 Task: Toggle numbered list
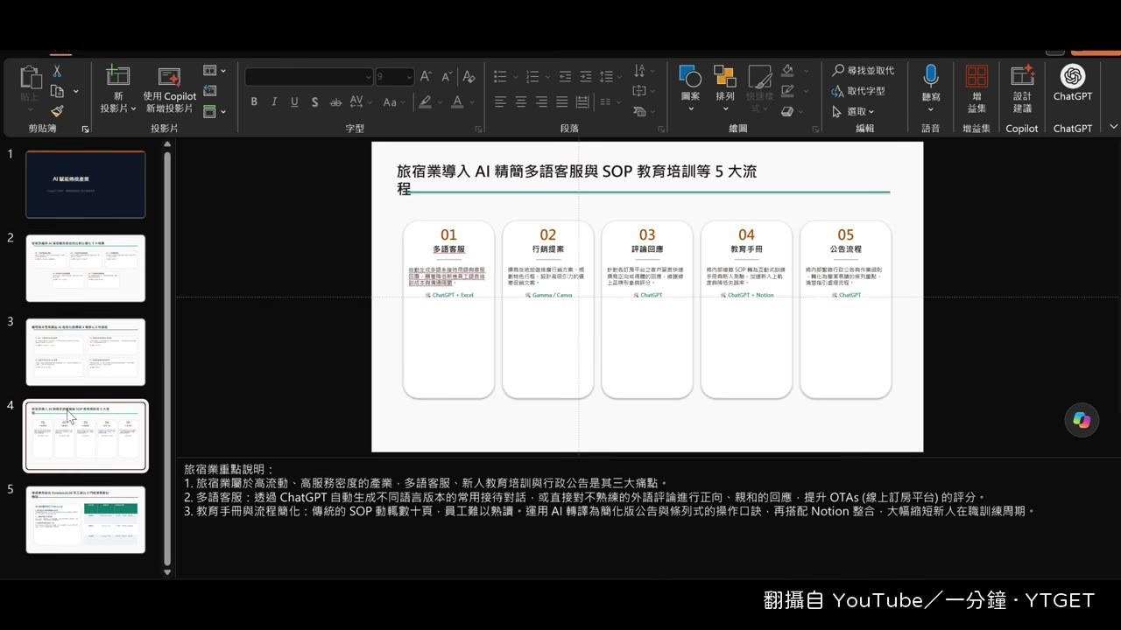coord(533,77)
